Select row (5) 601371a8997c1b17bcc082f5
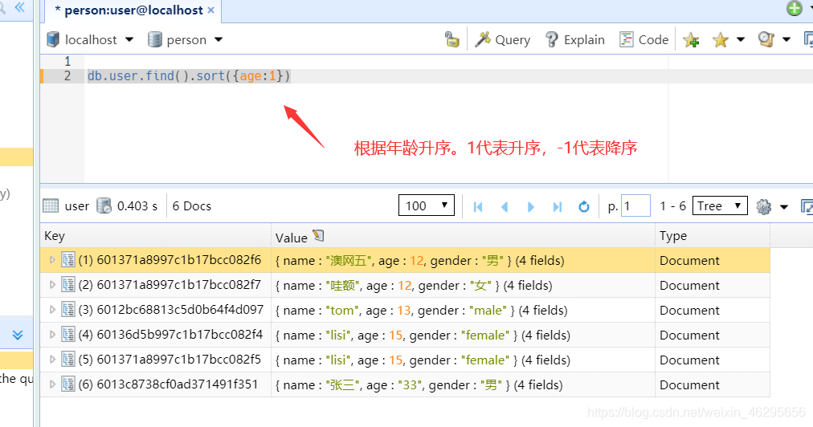This screenshot has width=813, height=427. click(x=405, y=360)
